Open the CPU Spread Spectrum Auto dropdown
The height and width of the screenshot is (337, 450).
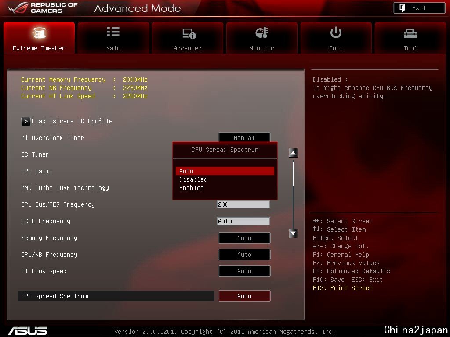pyautogui.click(x=244, y=296)
